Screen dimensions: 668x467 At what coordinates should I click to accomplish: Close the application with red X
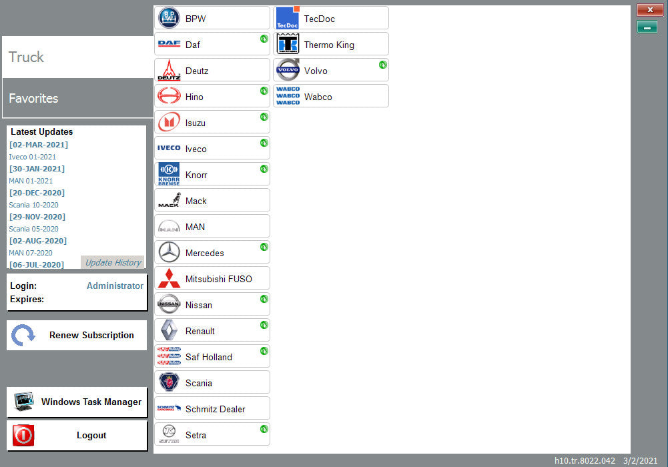[650, 10]
